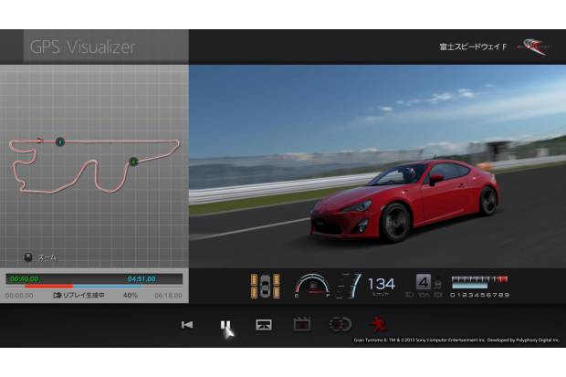Click the zoom ズーム control icon
This screenshot has height=377, width=566.
click(x=27, y=257)
